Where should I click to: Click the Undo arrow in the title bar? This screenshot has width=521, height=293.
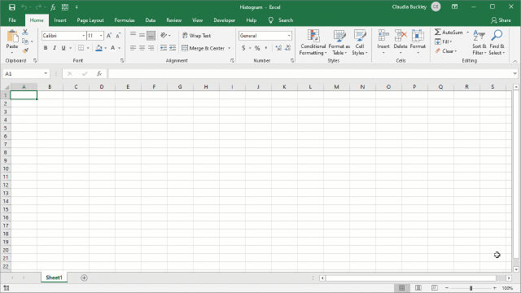[24, 7]
